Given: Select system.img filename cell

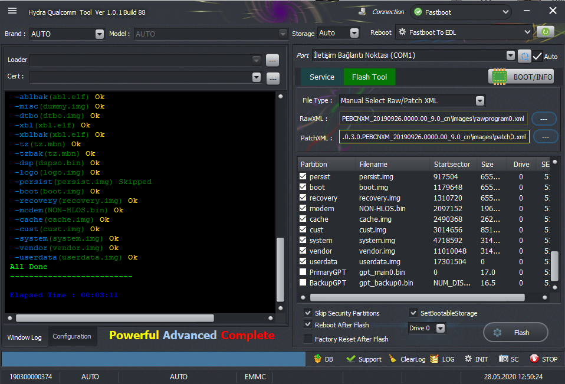Looking at the screenshot, I should point(377,240).
